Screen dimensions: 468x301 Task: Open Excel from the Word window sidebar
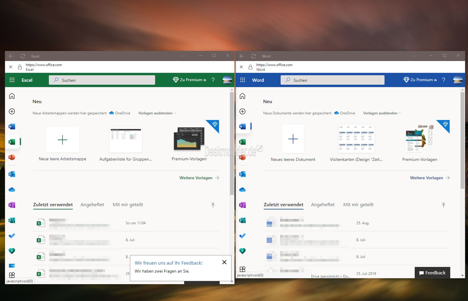(242, 142)
